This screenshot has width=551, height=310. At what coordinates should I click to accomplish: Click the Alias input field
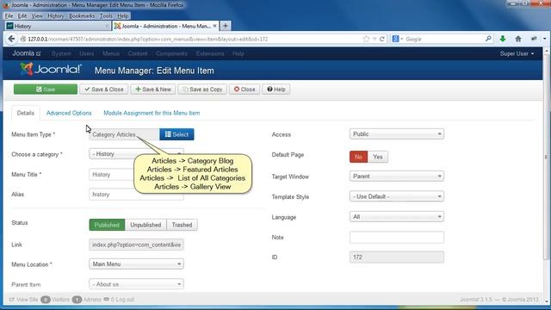(136, 195)
